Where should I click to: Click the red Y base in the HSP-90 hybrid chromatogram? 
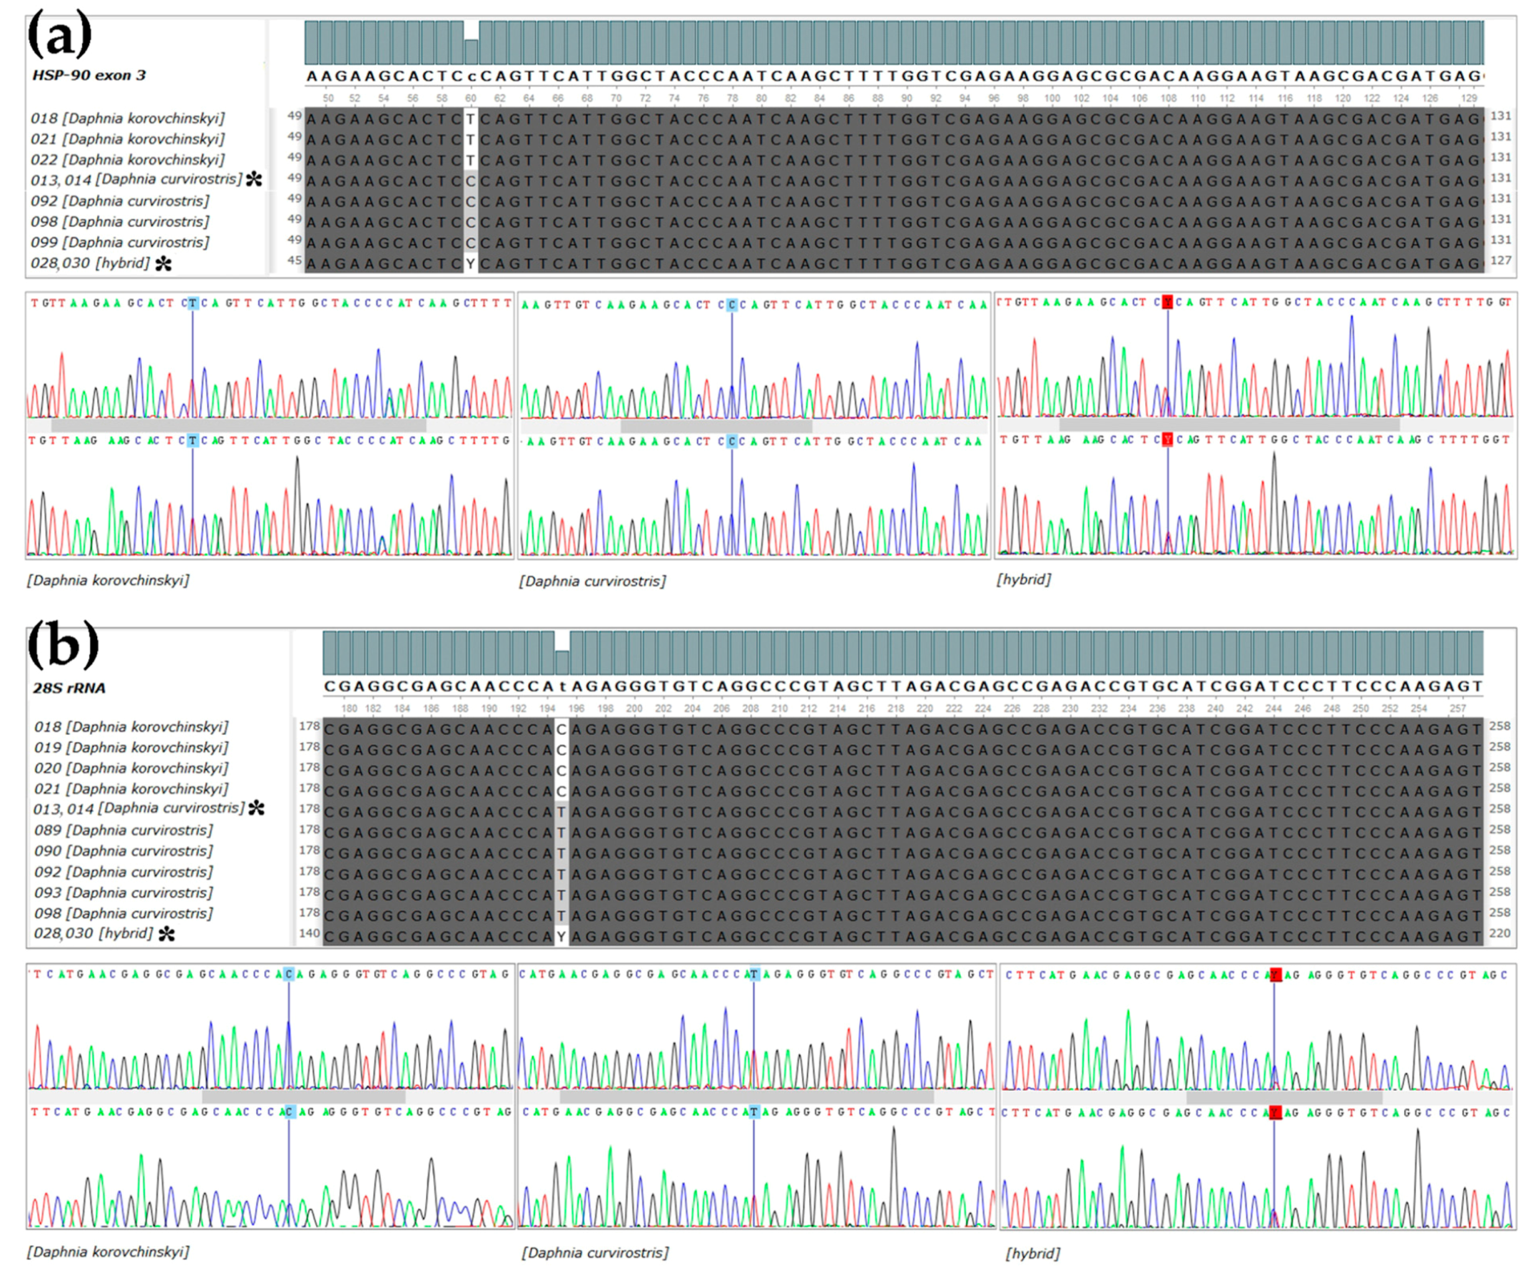[x=1167, y=302]
